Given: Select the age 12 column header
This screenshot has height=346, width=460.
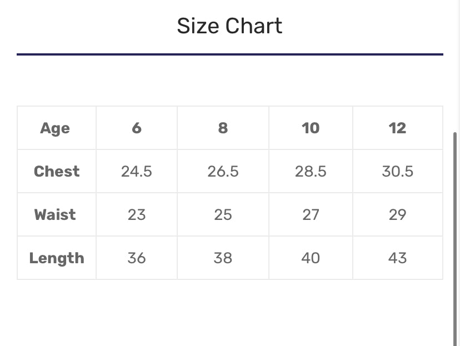Looking at the screenshot, I should point(397,128).
